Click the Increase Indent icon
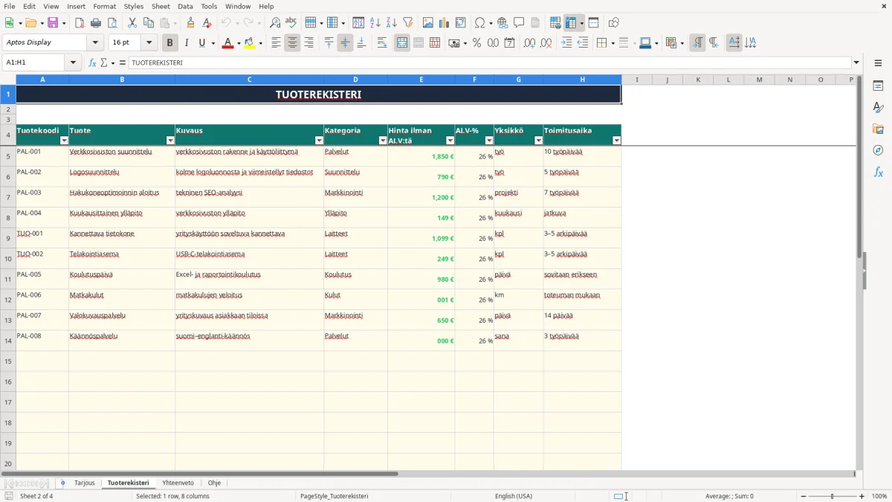Viewport: 892px width, 502px height. 566,43
